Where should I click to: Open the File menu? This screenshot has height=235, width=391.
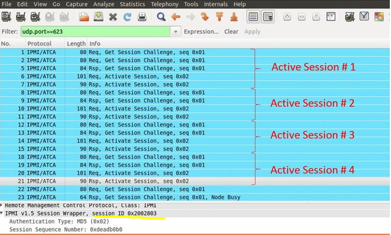click(7, 4)
